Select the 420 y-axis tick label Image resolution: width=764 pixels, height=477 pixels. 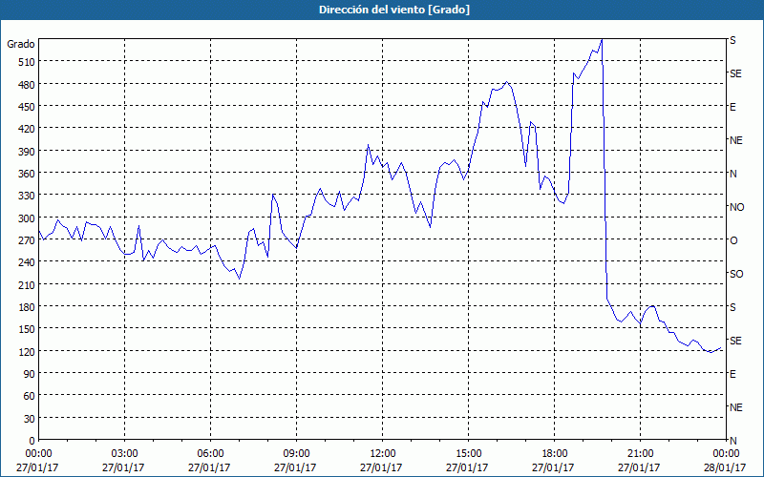coord(27,129)
